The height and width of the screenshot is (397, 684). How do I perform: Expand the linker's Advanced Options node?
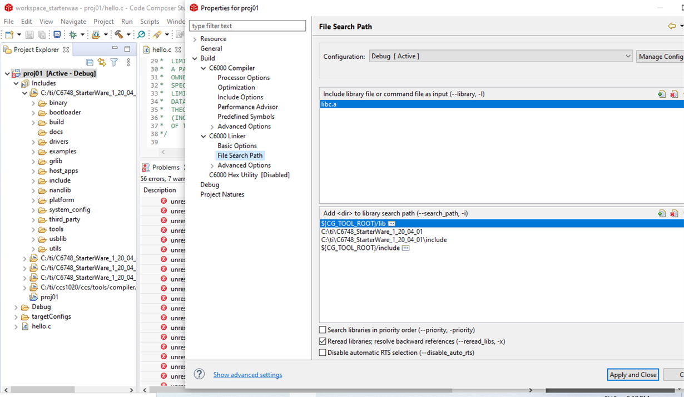[x=212, y=165]
